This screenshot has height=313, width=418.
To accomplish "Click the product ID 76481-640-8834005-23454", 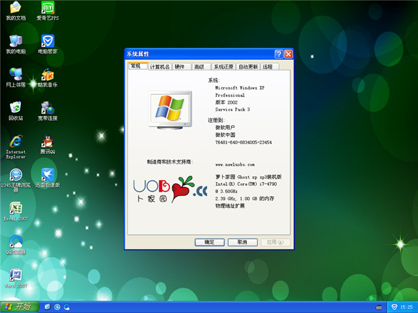I will (x=244, y=142).
